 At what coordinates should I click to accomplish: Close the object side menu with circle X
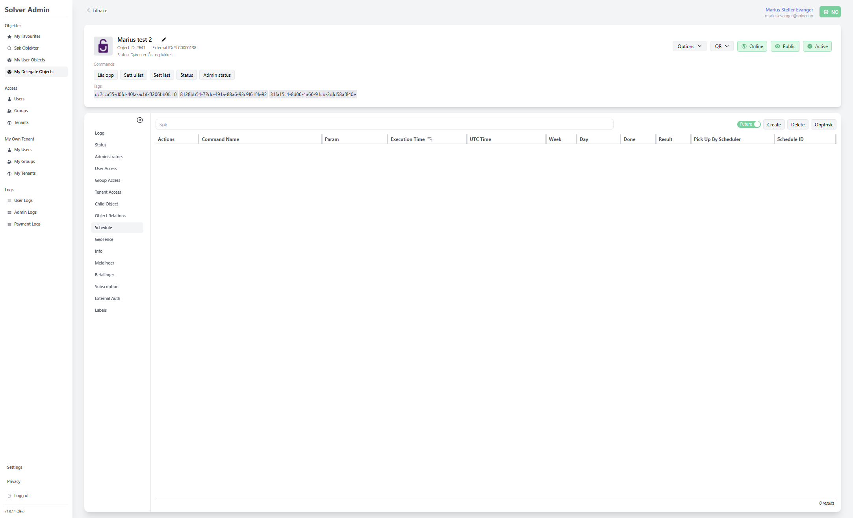click(140, 120)
